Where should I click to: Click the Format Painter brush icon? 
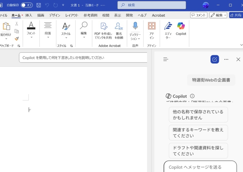[17, 39]
